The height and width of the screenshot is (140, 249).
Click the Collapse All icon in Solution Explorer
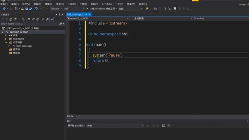[33, 19]
